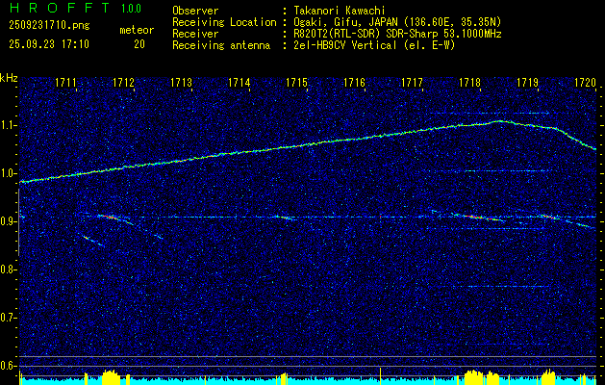Click the meteor label

(x=137, y=30)
